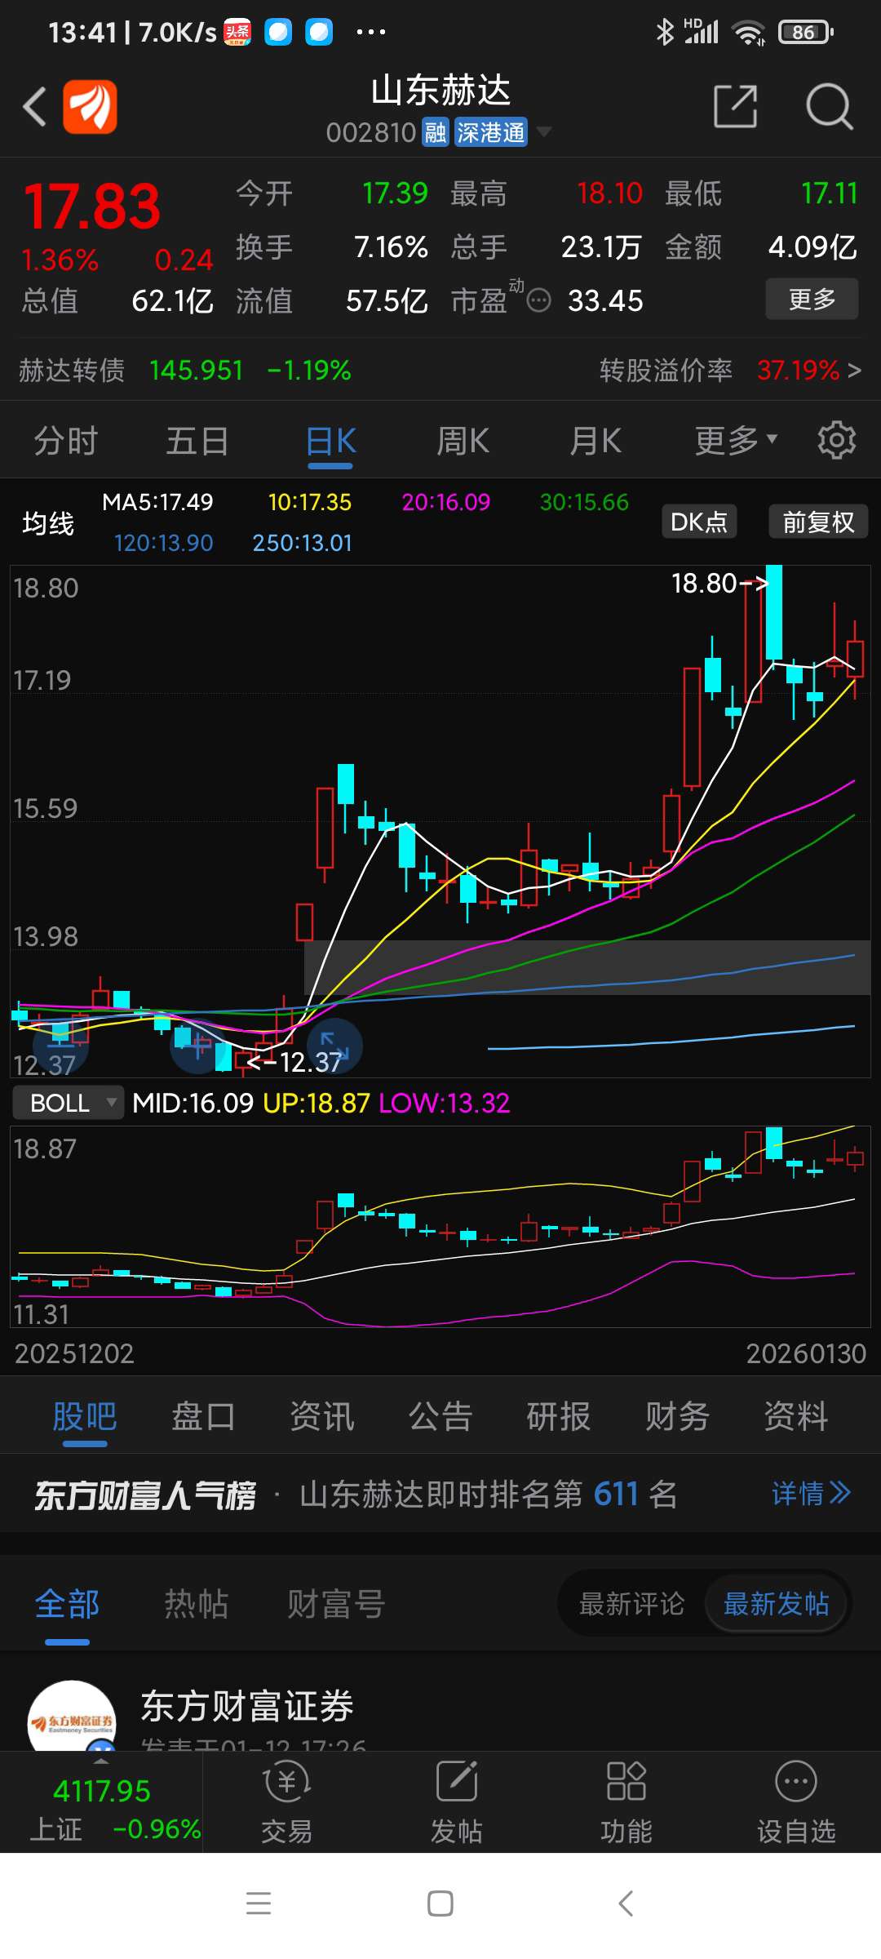
Task: Tap the 发帖 post icon
Action: click(x=457, y=1782)
